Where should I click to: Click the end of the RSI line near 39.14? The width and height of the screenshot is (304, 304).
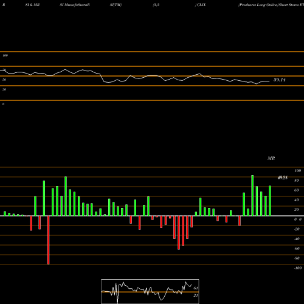point(269,81)
